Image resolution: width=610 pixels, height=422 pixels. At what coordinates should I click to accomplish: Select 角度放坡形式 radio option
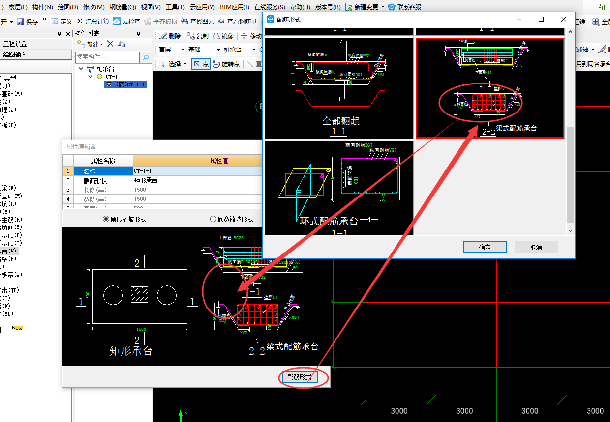106,219
